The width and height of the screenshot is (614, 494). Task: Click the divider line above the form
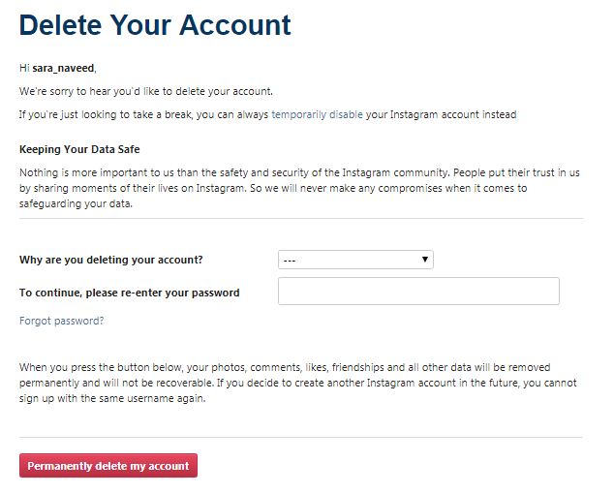(300, 218)
